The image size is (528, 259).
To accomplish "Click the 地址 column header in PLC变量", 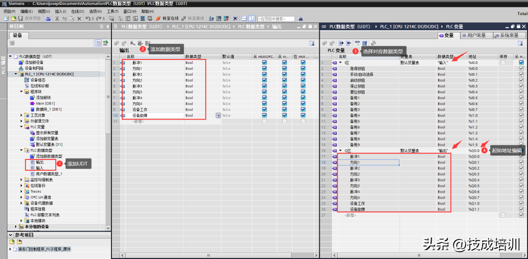I will (472, 57).
